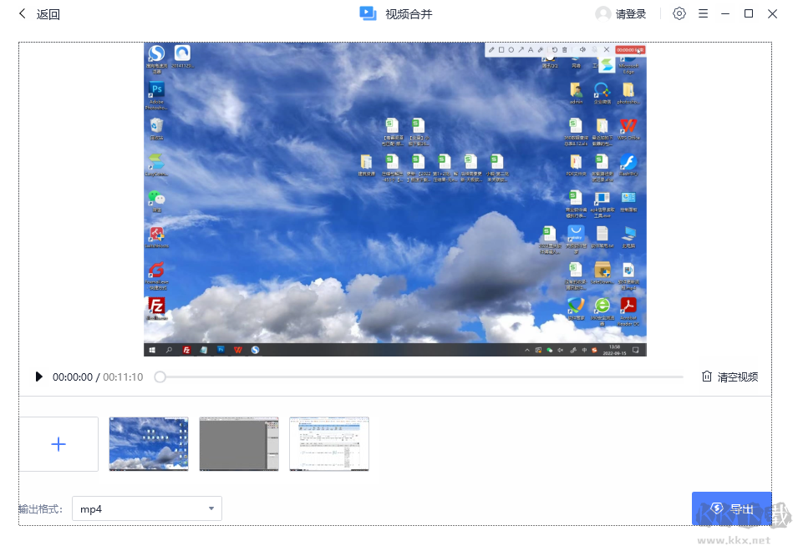This screenshot has height=546, width=793.
Task: Click the 返回 back arrow icon
Action: 23,13
